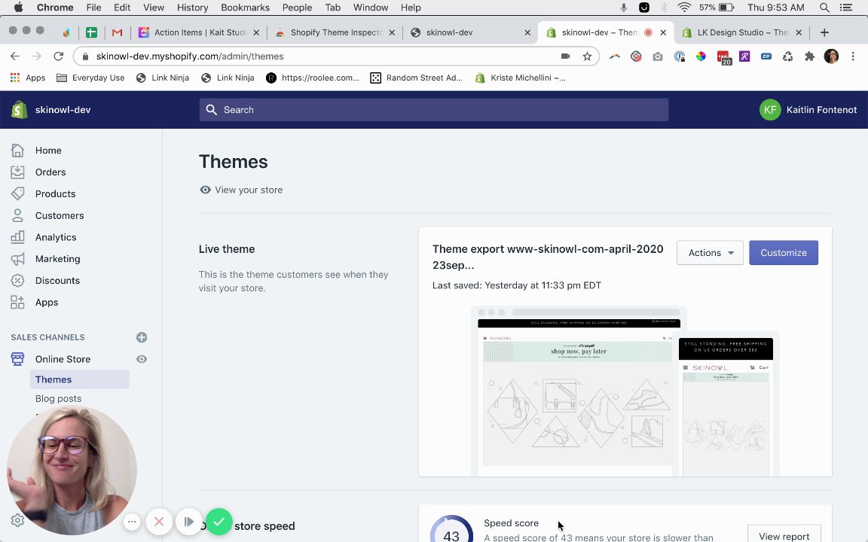Open the live theme preview thumbnail

[x=625, y=391]
